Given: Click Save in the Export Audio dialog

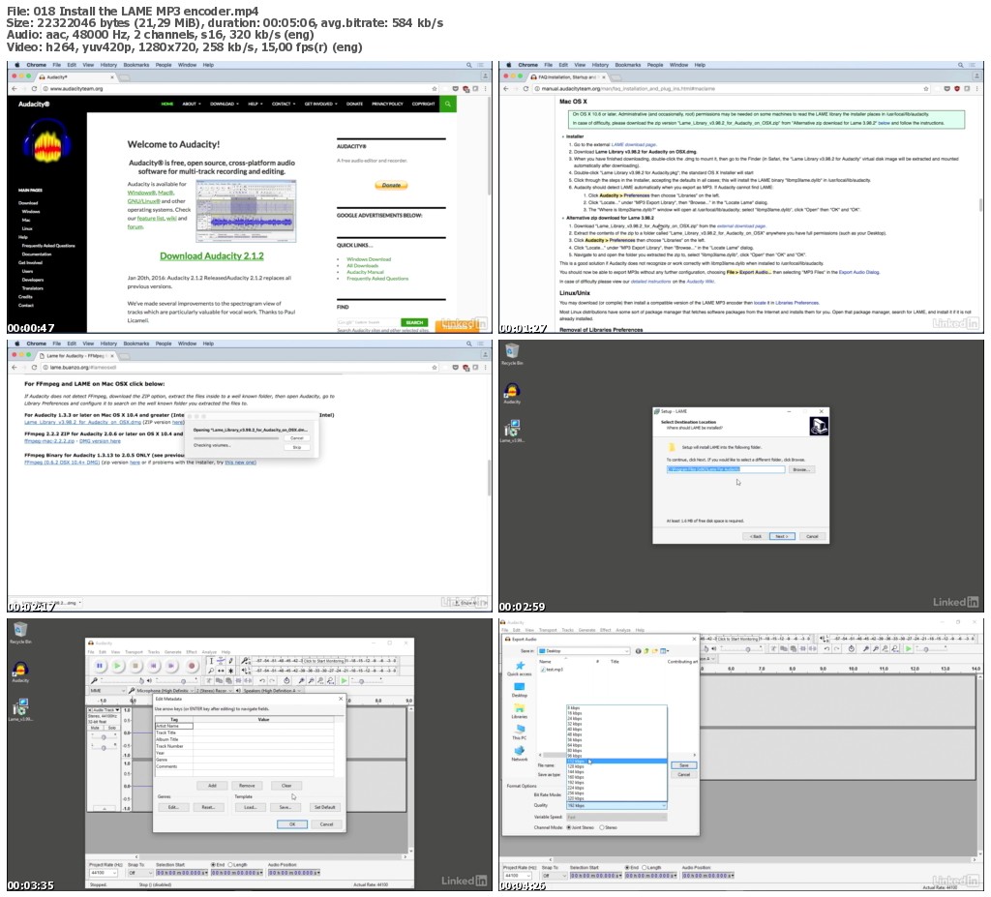Looking at the screenshot, I should 684,764.
